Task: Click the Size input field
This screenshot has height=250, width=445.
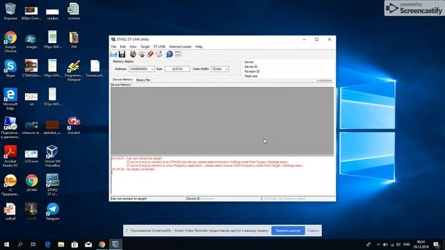Action: click(x=177, y=69)
